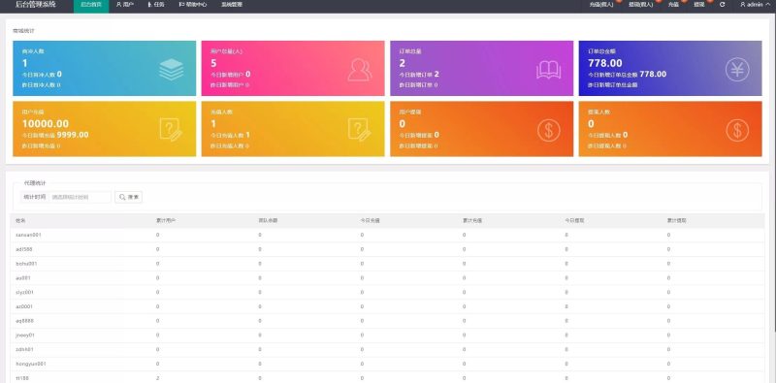776x383 pixels.
Task: Click the users icon on pink card
Action: [x=359, y=70]
